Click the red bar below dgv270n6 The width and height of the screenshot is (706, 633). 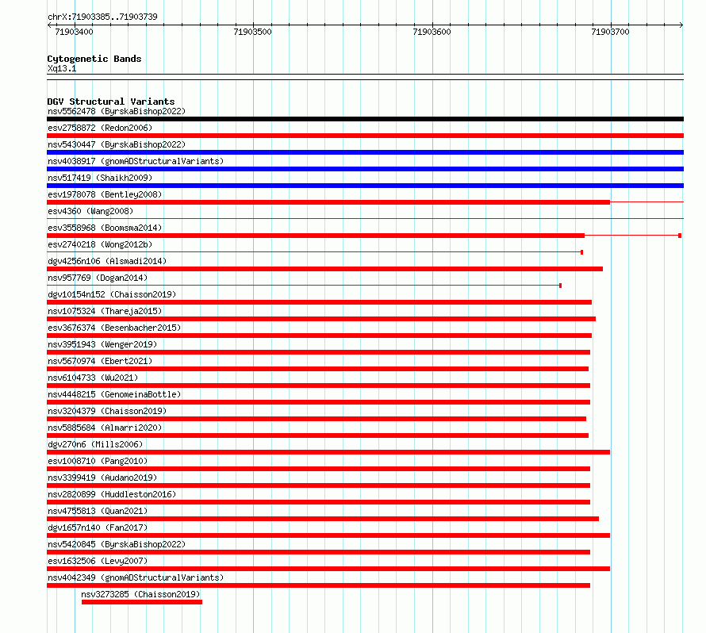pos(328,452)
